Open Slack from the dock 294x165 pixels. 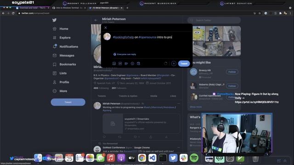(x=184, y=158)
